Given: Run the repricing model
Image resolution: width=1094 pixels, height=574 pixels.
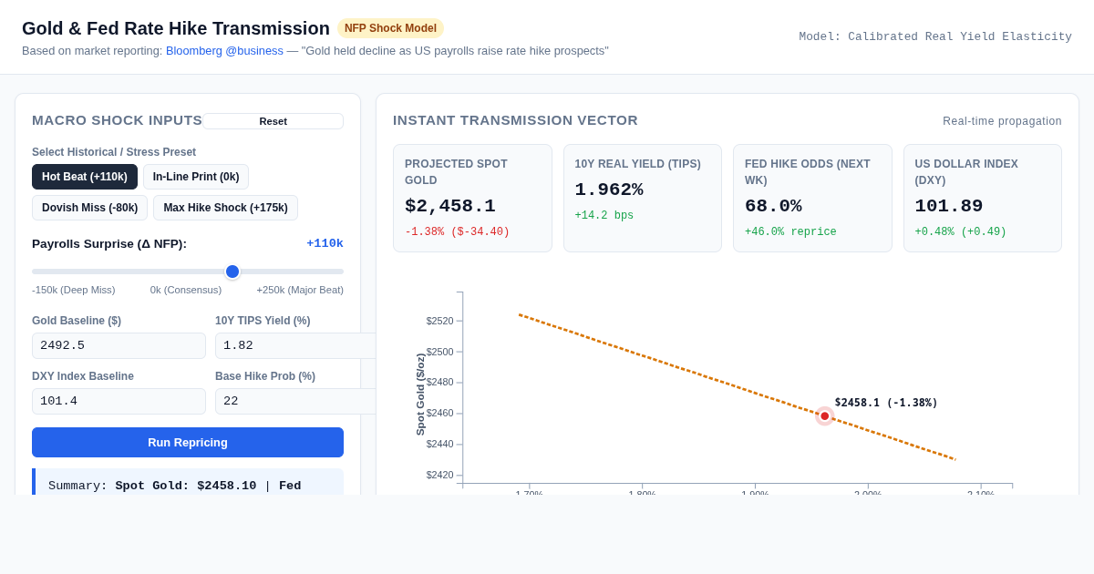Looking at the screenshot, I should tap(188, 442).
